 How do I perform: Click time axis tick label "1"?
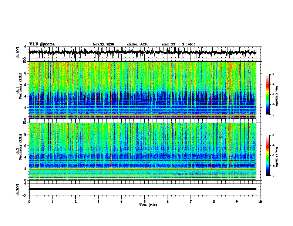tap(52, 202)
